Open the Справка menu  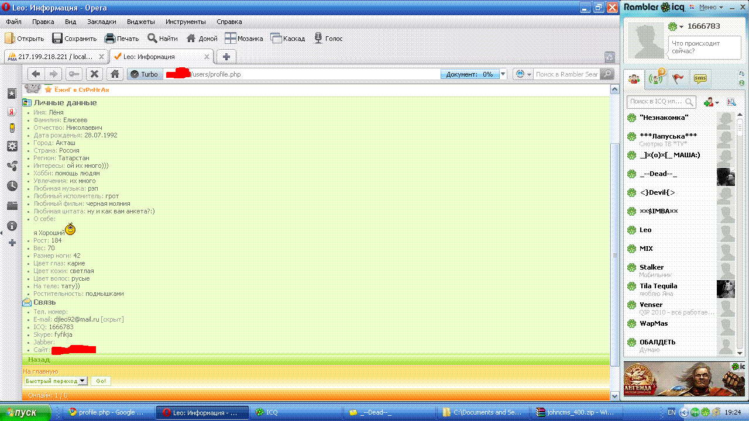pos(229,22)
